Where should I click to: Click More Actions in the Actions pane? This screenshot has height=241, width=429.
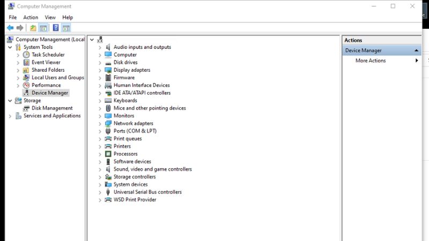click(x=370, y=61)
